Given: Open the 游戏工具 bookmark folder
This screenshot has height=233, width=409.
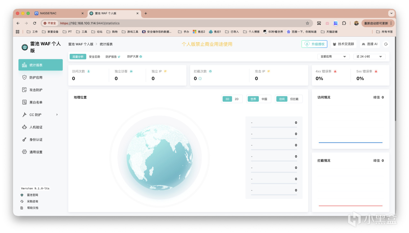Looking at the screenshot, I should pyautogui.click(x=130, y=32).
